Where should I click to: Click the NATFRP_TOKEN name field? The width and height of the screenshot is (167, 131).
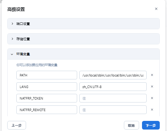coord(47,98)
